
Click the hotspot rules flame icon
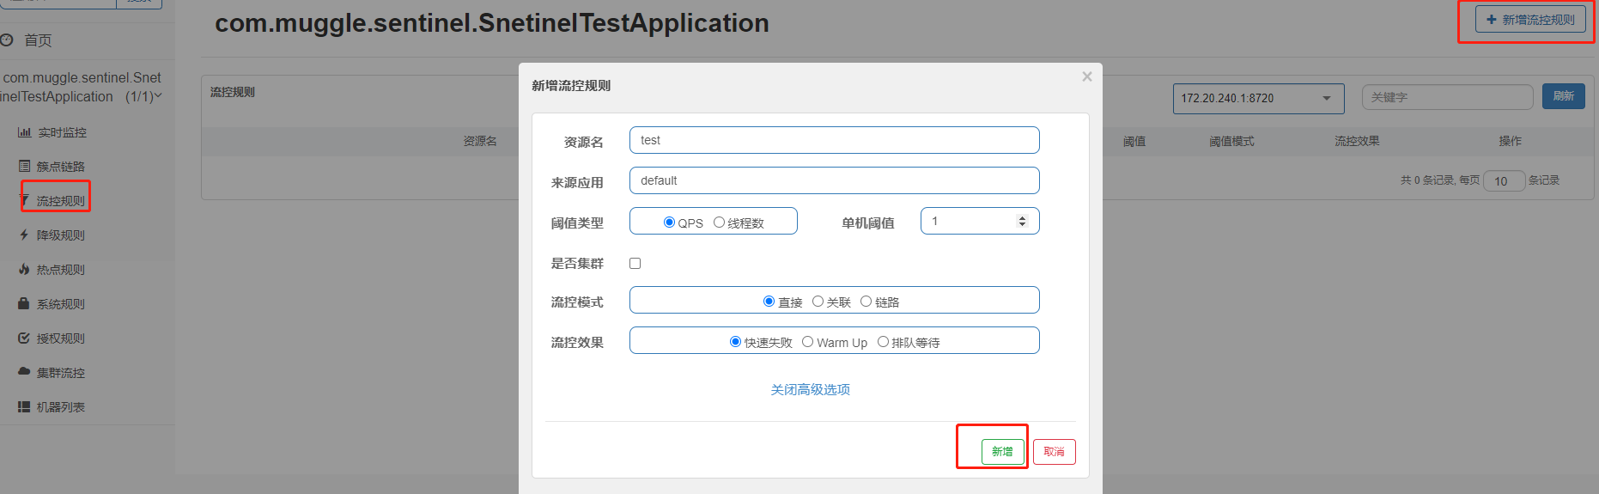tap(24, 269)
